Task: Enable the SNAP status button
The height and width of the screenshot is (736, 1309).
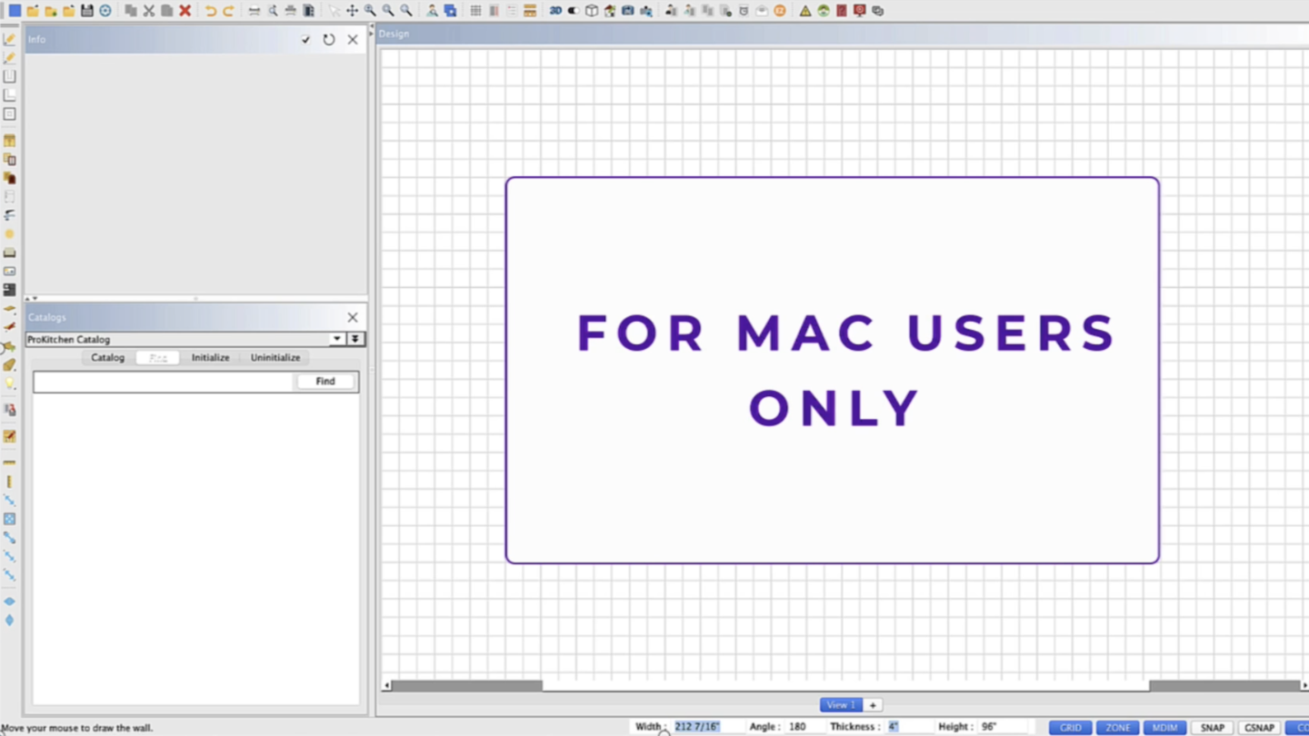Action: 1212,728
